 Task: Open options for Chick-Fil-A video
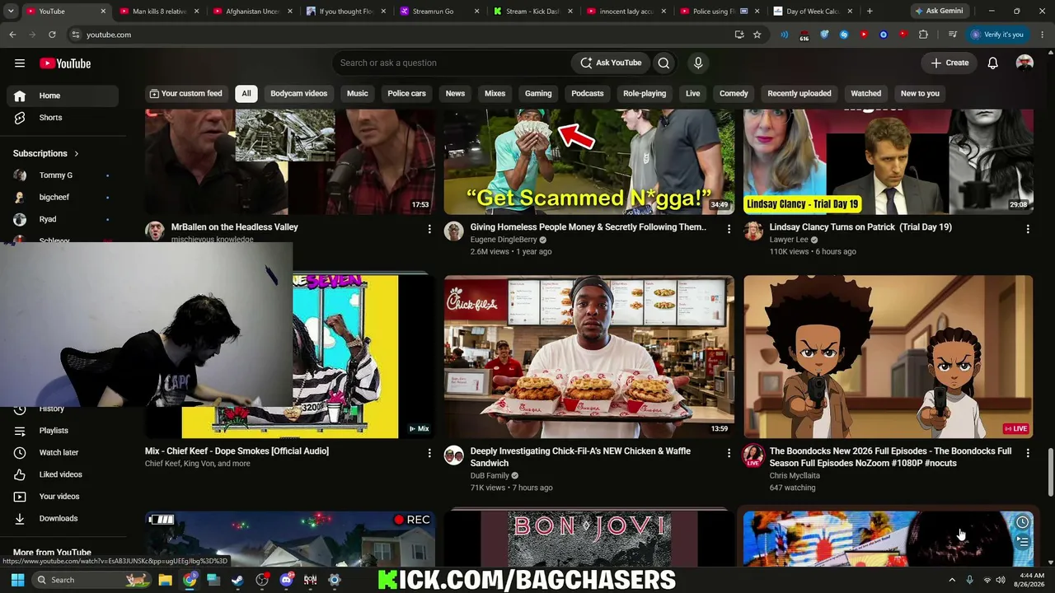[729, 453]
